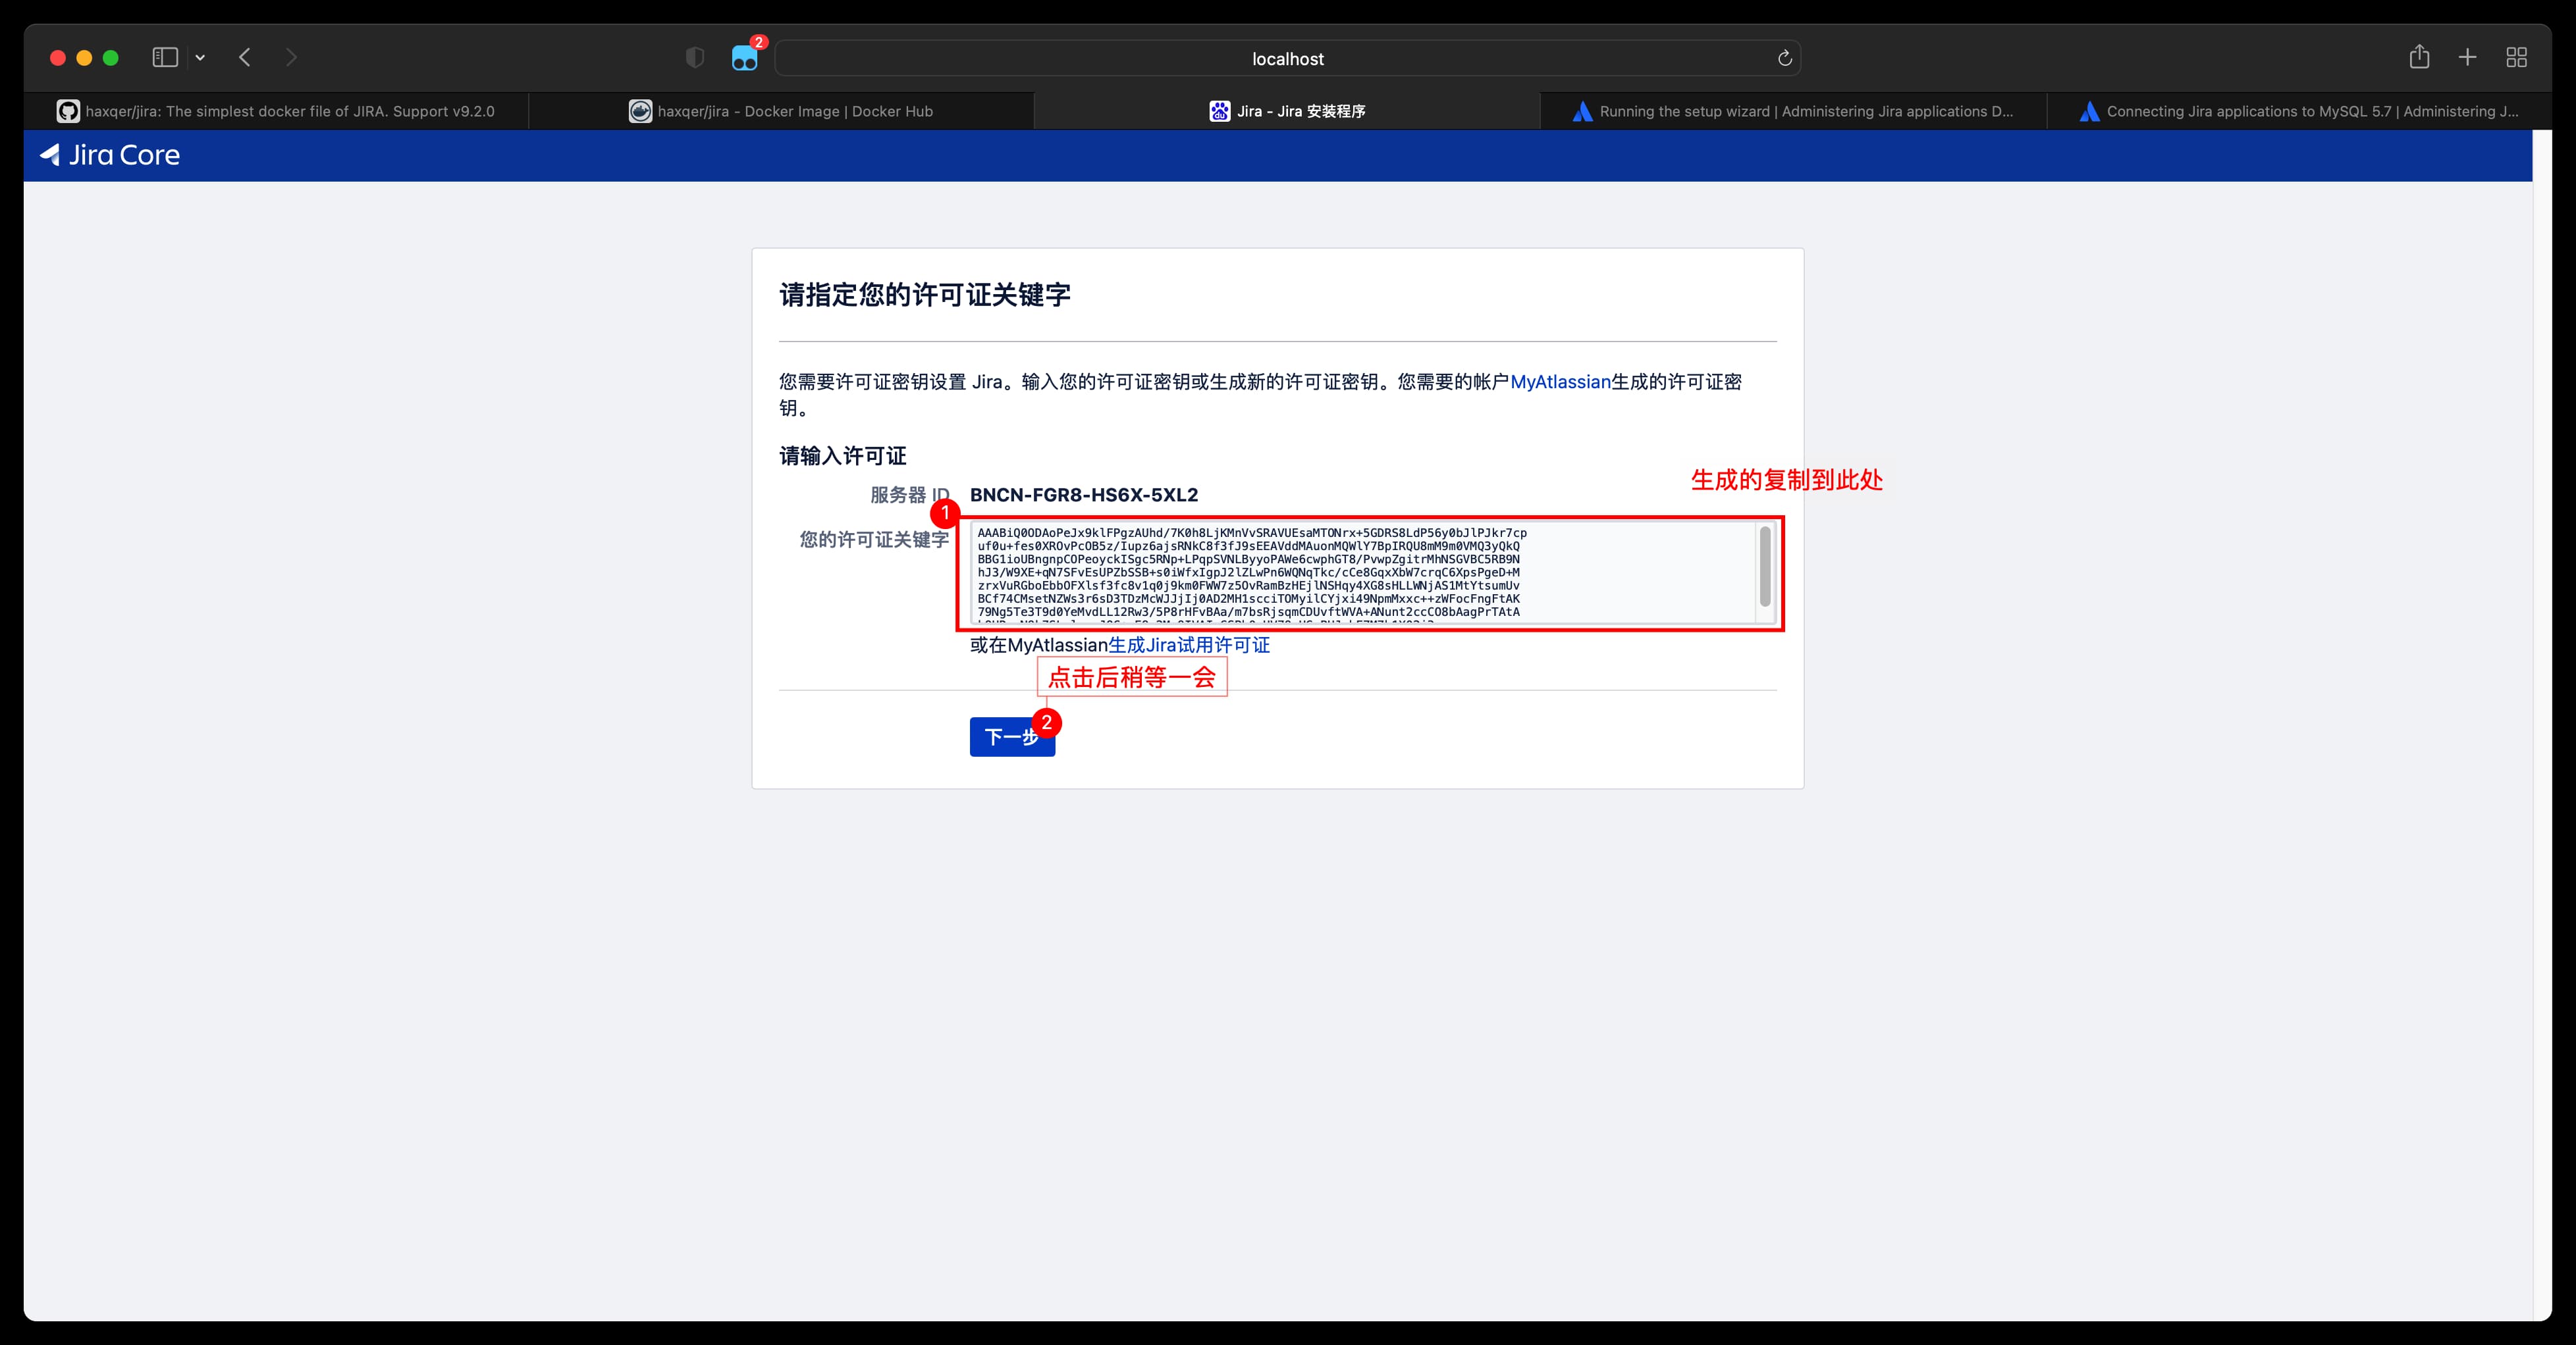Click the 您的许可证关键字 label
This screenshot has height=1345, width=2576.
[874, 540]
